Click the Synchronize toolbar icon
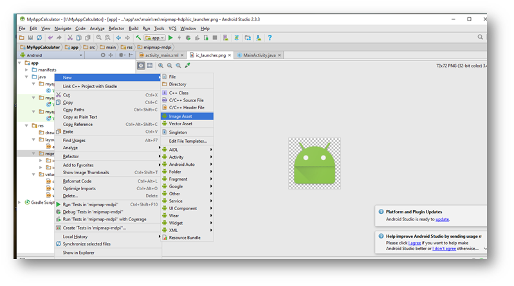Image resolution: width=514 pixels, height=286 pixels. pos(39,38)
